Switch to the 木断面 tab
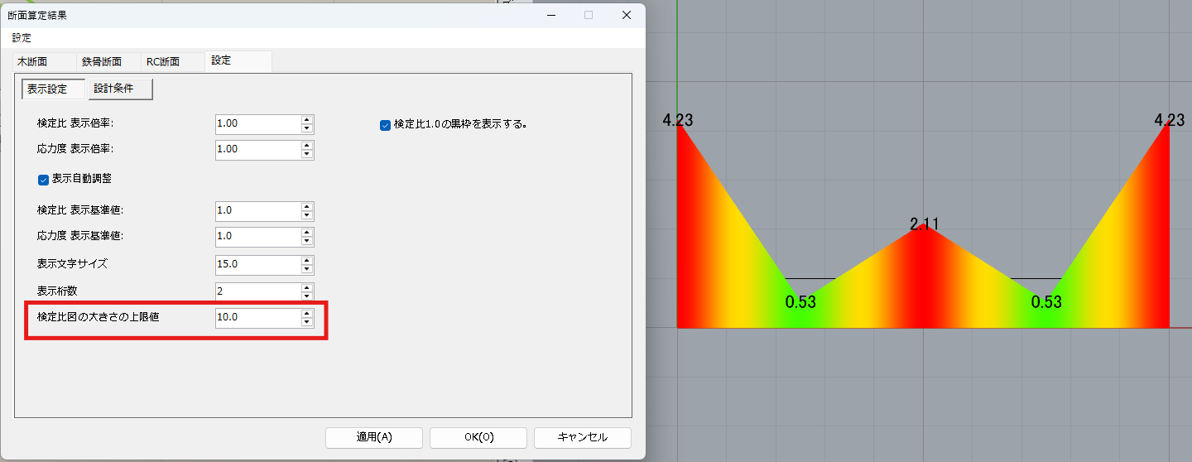The image size is (1192, 462). 32,62
